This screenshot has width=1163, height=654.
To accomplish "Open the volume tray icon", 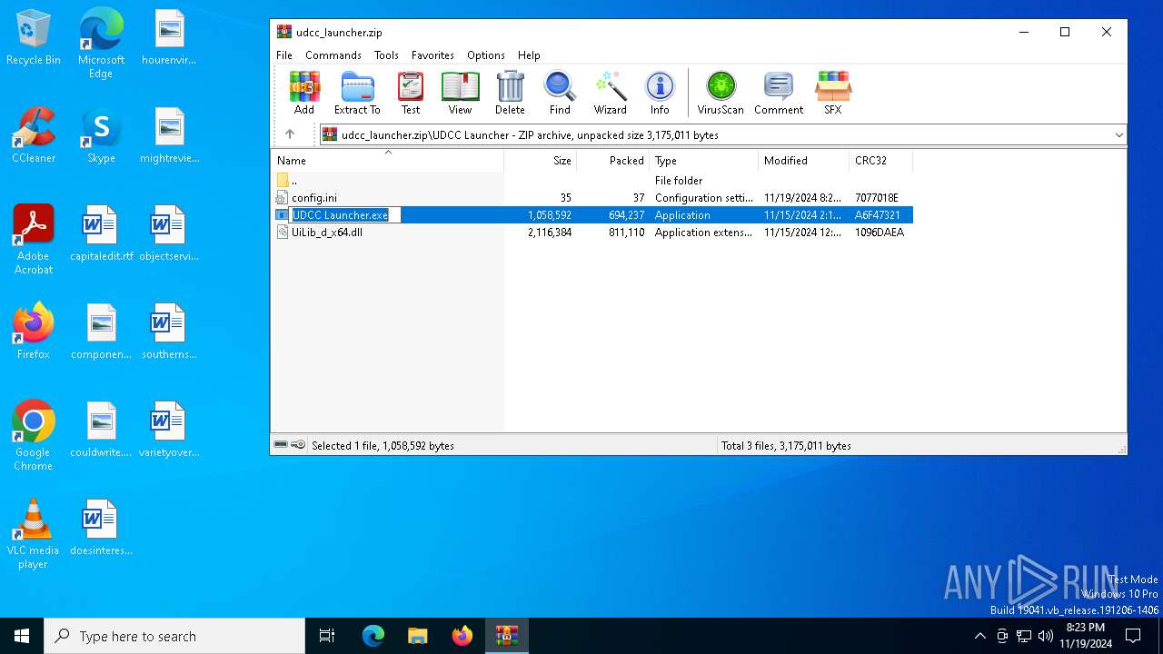I will (1046, 636).
